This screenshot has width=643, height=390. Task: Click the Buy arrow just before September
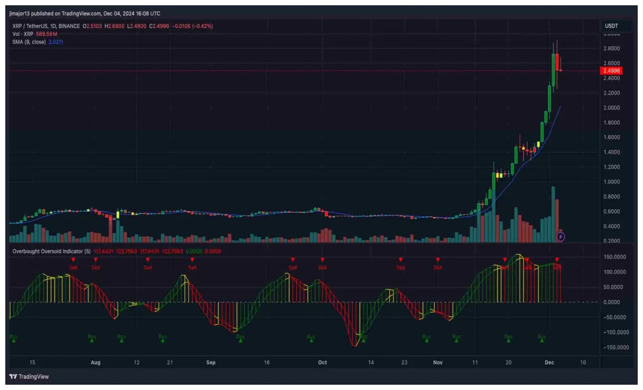(161, 340)
